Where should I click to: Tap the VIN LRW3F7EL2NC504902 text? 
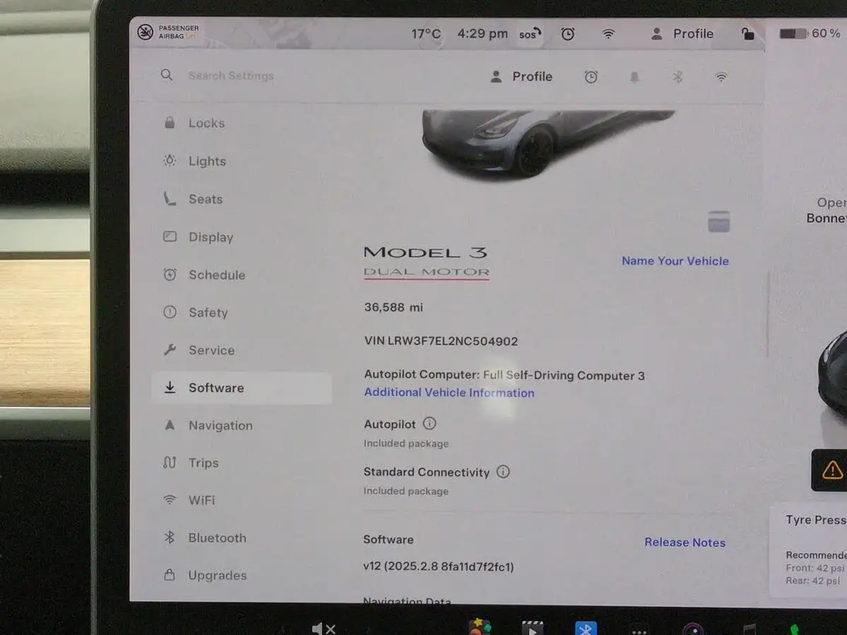441,341
